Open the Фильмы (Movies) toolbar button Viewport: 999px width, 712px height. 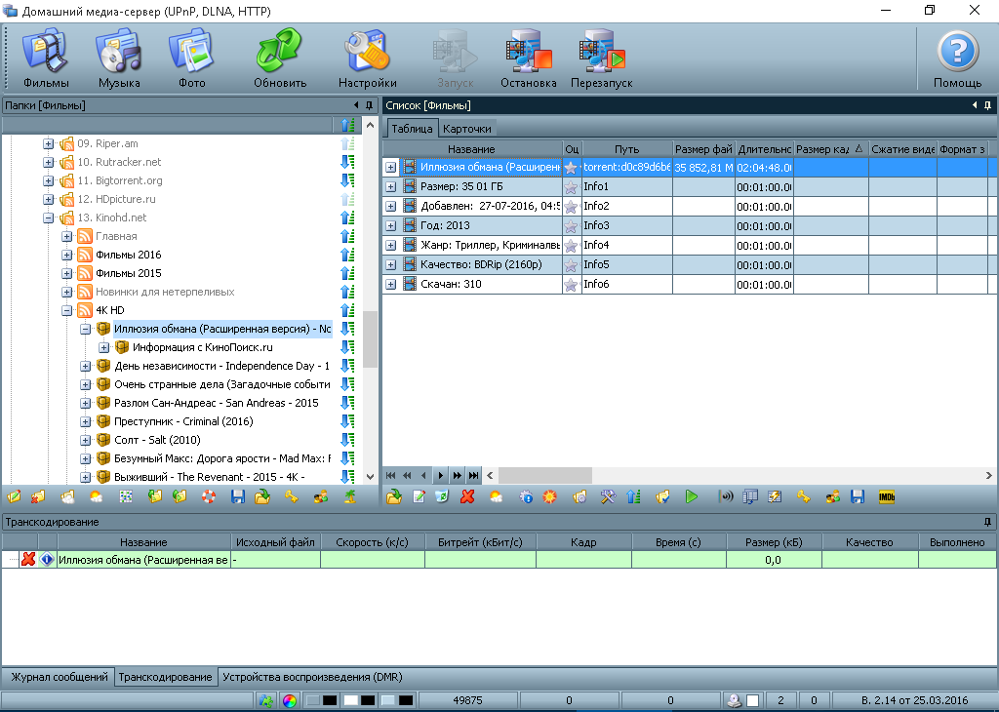coord(45,59)
